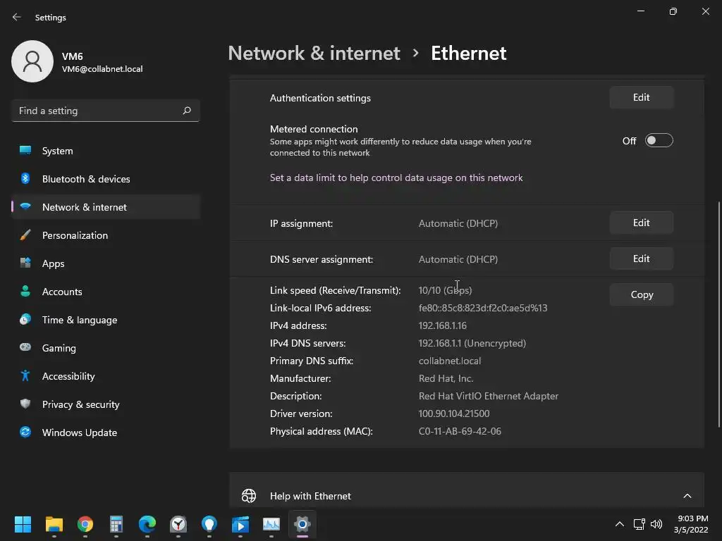Click the Windows Update icon
The width and height of the screenshot is (722, 541).
pyautogui.click(x=25, y=433)
